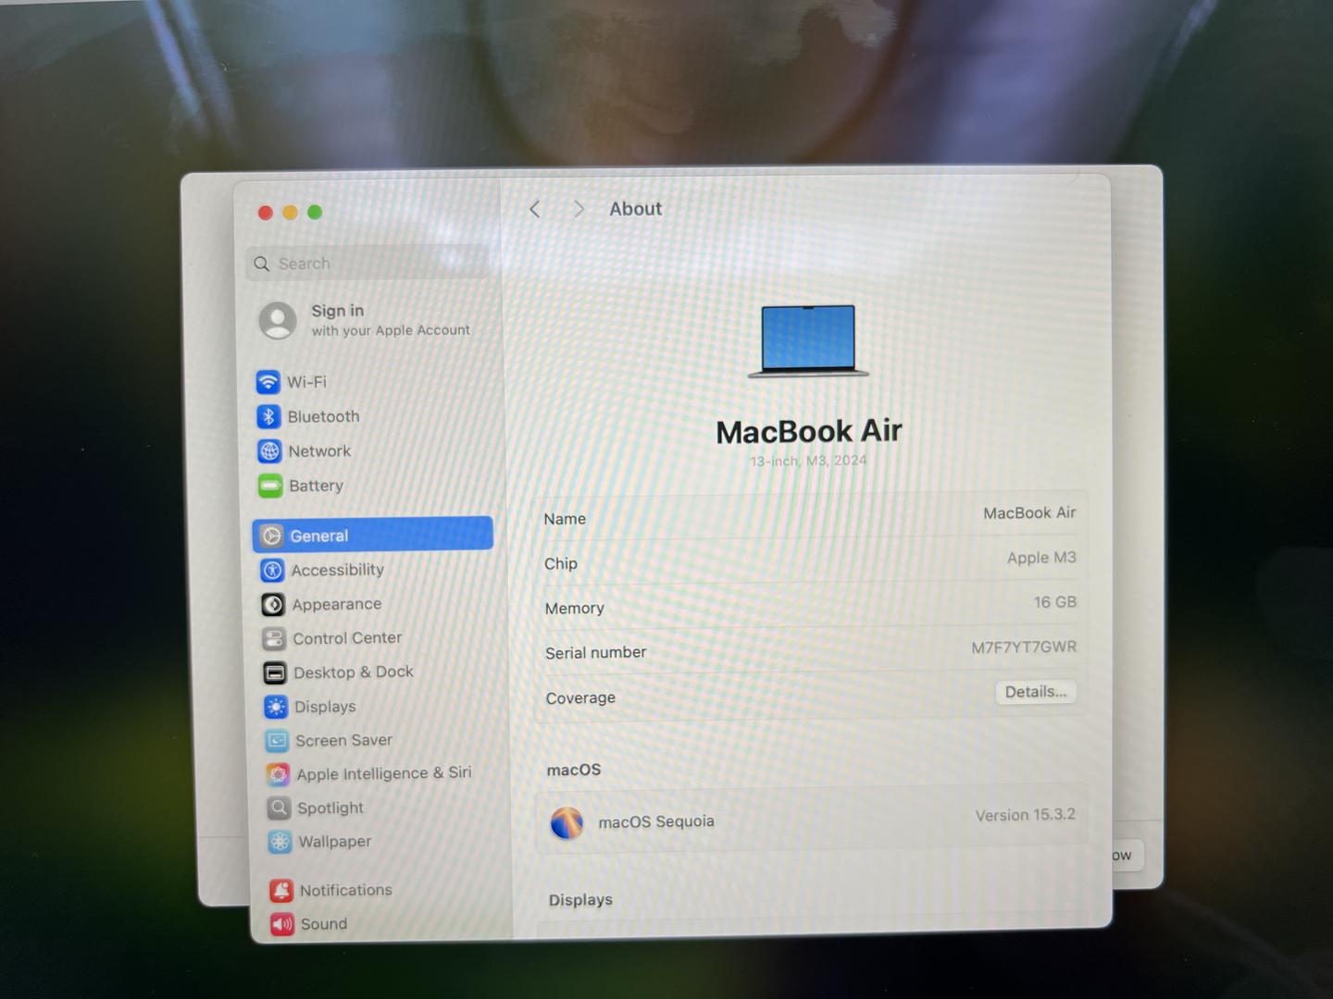The height and width of the screenshot is (999, 1333).
Task: Click the macOS Sequoia logo icon
Action: click(567, 822)
